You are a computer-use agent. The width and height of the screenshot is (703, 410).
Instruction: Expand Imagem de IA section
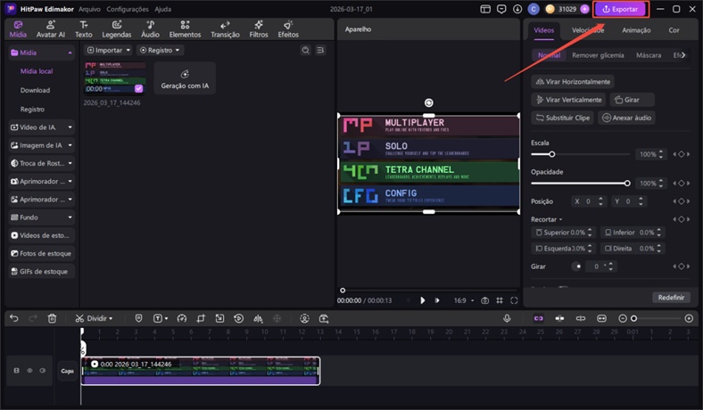point(41,145)
